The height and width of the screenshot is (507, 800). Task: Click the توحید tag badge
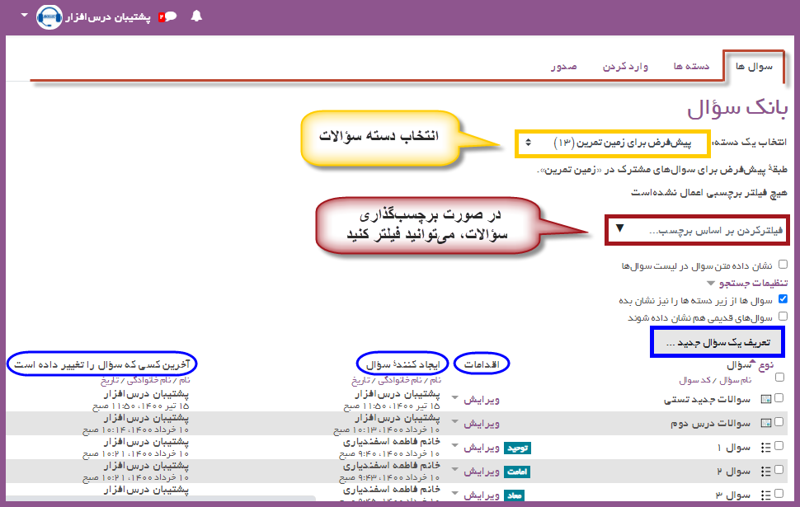[517, 448]
